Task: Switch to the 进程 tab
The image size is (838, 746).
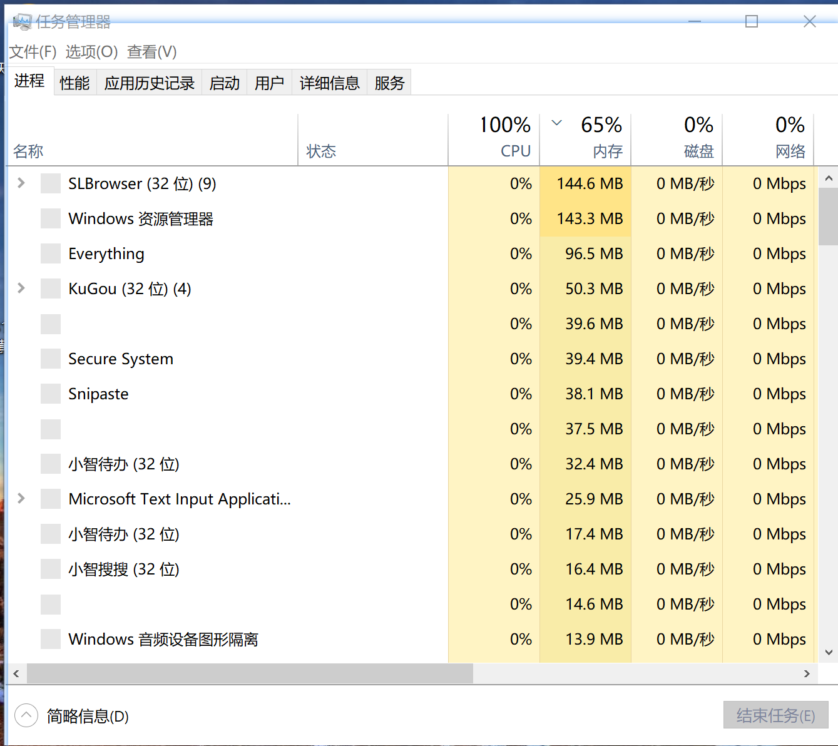Action: (x=30, y=81)
